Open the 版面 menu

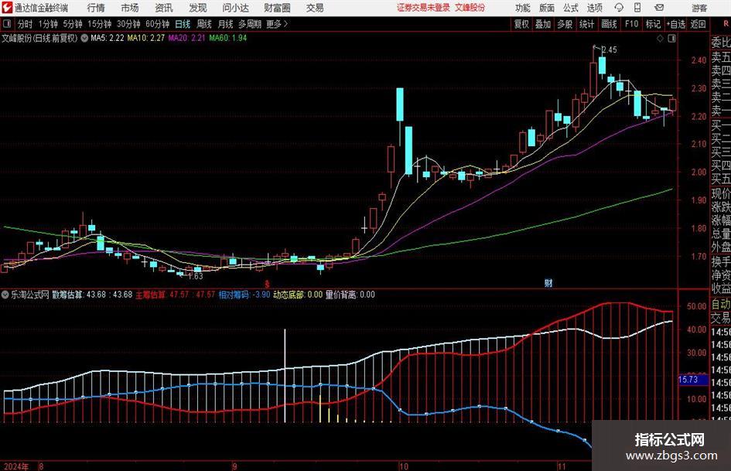tap(547, 8)
